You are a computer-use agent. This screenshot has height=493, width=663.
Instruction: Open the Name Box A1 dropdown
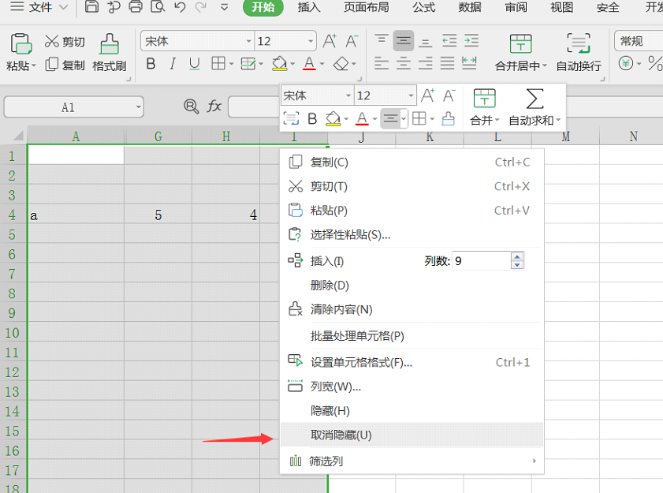139,107
